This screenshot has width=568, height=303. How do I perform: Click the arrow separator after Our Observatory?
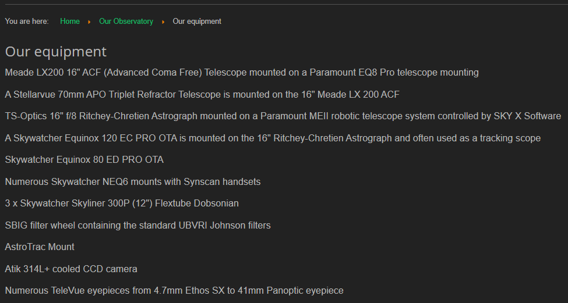[x=163, y=22]
